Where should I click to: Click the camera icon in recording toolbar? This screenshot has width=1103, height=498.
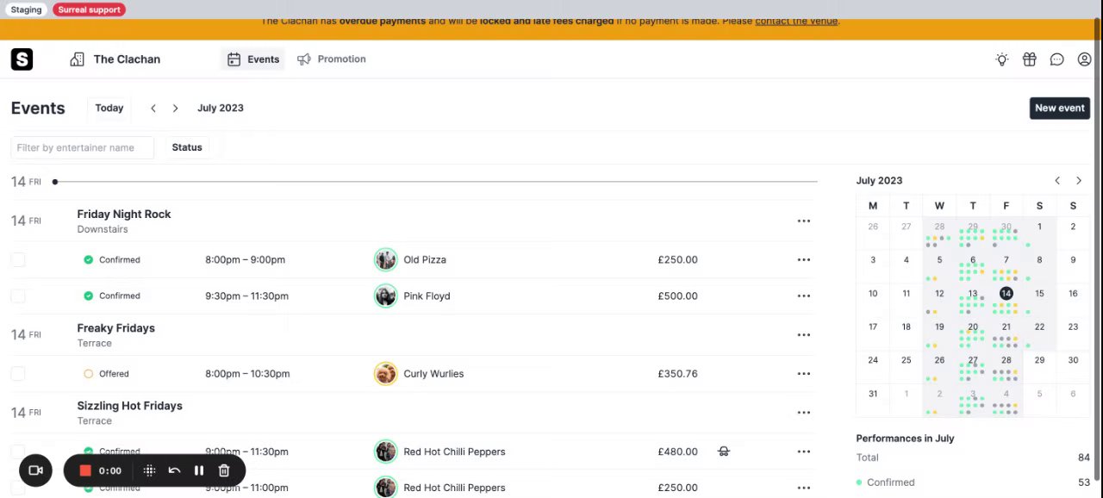(35, 470)
